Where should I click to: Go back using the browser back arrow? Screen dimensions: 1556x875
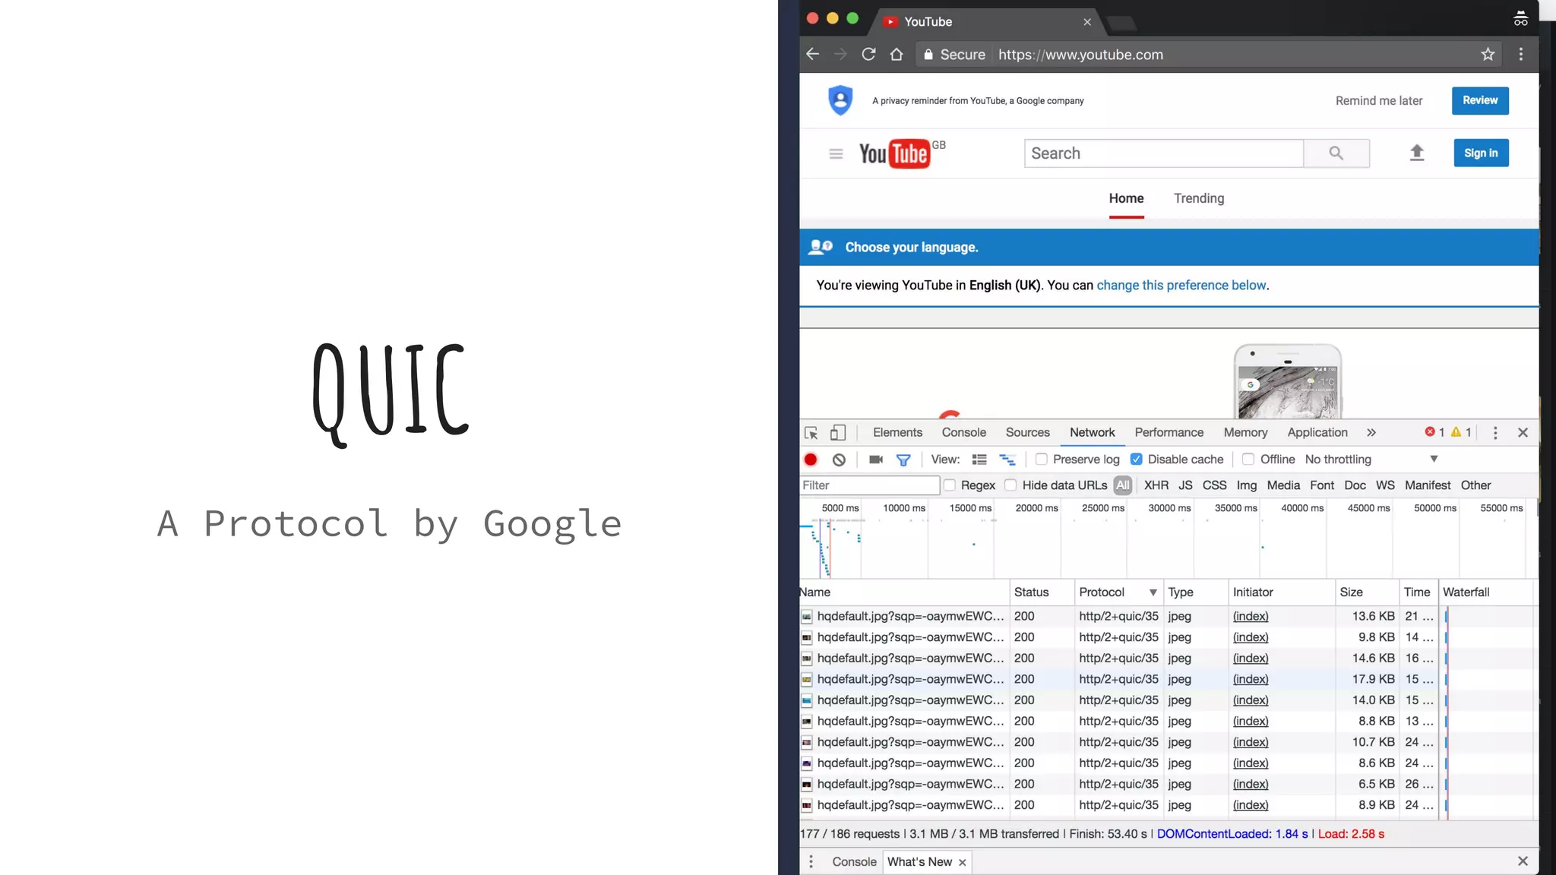click(x=812, y=54)
